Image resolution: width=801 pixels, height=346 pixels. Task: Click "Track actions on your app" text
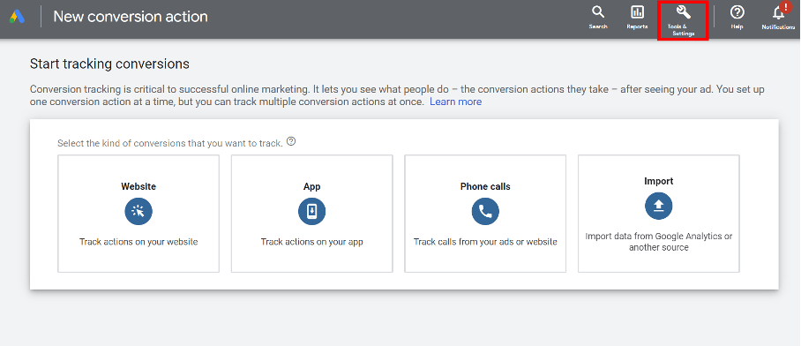click(311, 242)
